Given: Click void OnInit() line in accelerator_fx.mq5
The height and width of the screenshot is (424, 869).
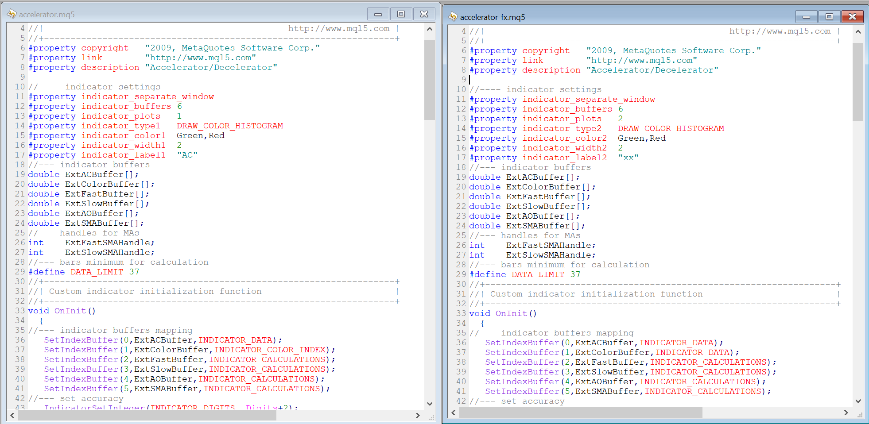Looking at the screenshot, I should click(x=503, y=313).
